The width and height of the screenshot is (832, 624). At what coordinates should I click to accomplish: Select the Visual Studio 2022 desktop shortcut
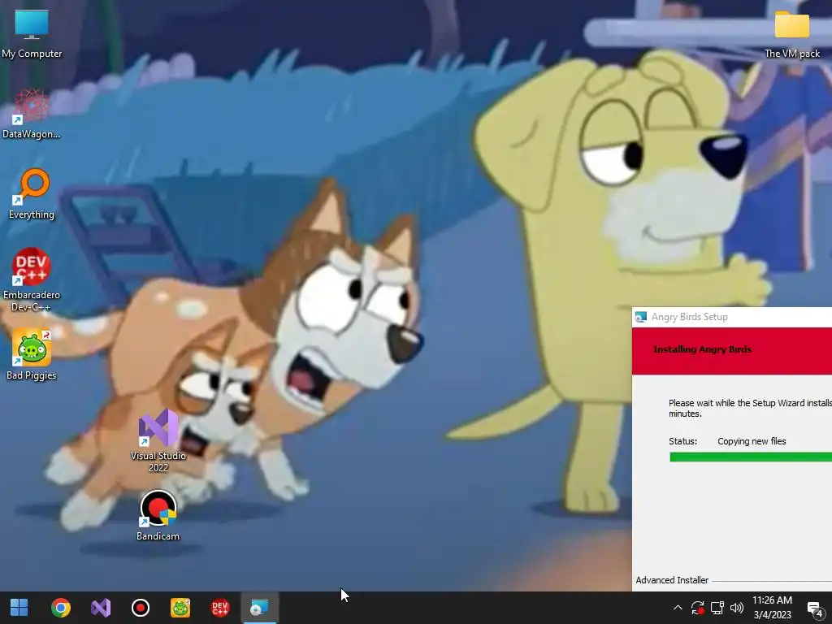pyautogui.click(x=158, y=440)
